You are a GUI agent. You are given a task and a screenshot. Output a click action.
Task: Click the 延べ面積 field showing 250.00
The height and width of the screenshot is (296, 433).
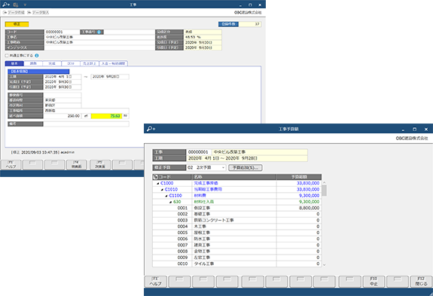(x=63, y=116)
